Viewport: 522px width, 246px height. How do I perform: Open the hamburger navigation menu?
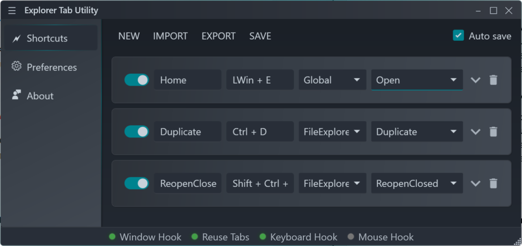12,11
